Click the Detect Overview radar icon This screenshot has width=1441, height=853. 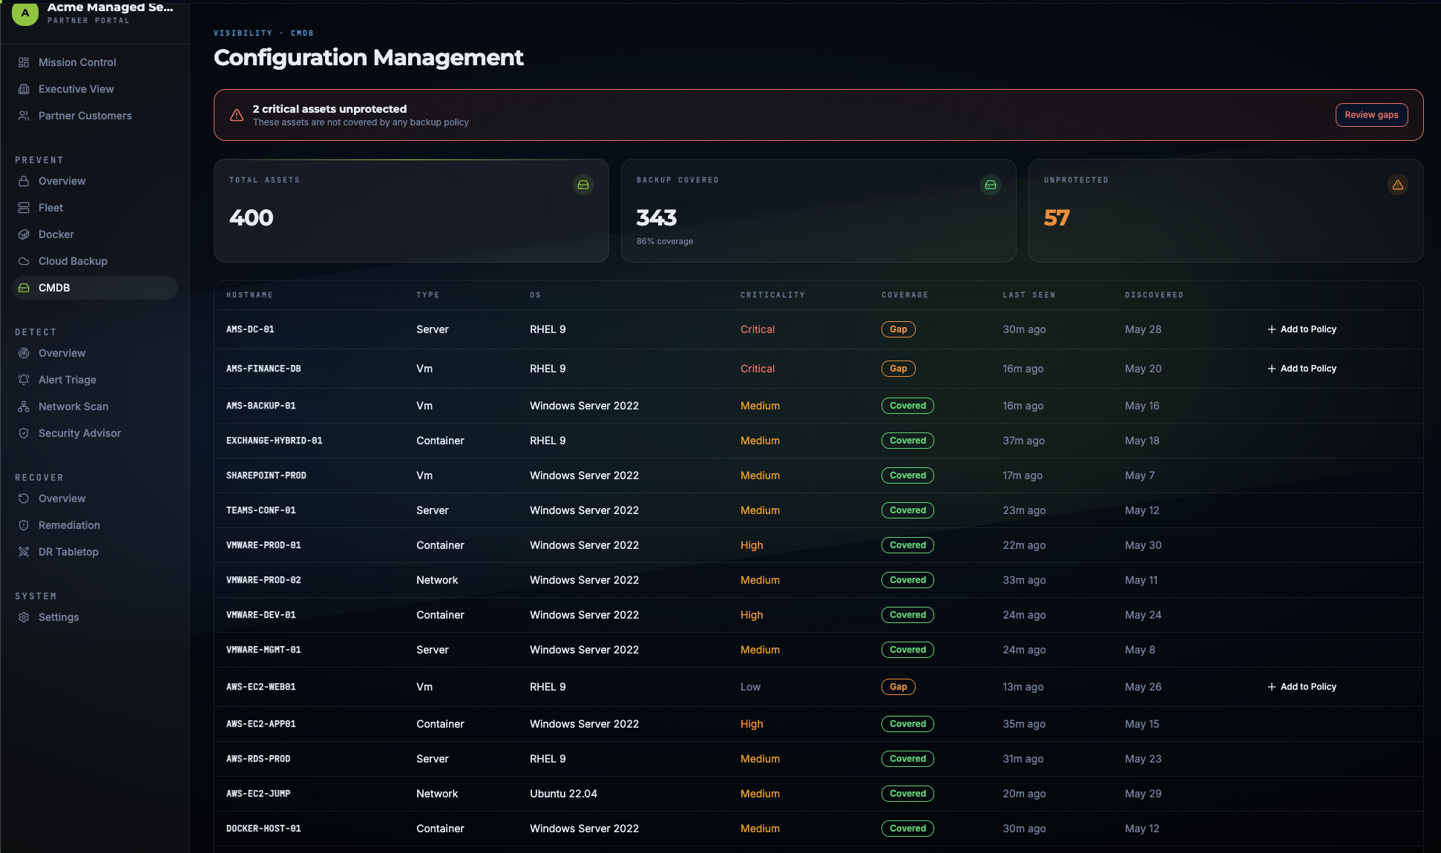click(x=24, y=353)
